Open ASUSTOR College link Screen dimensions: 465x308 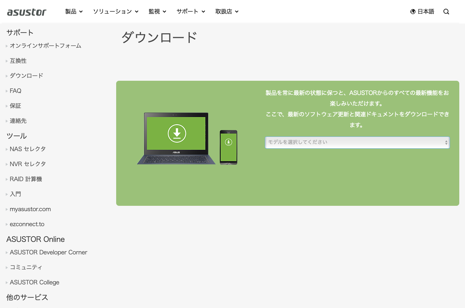[35, 282]
